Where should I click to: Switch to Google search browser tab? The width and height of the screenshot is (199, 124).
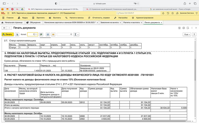click(x=170, y=9)
